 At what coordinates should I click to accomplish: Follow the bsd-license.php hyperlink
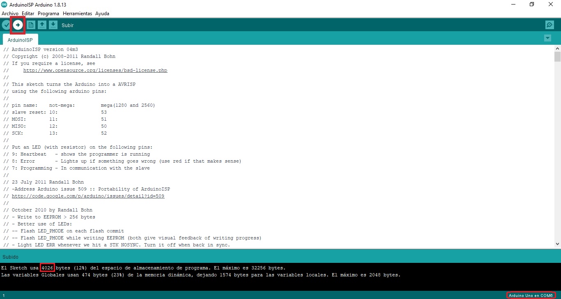95,70
